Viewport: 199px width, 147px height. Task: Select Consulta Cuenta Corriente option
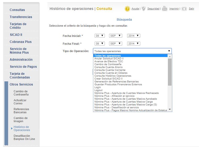click(x=130, y=70)
